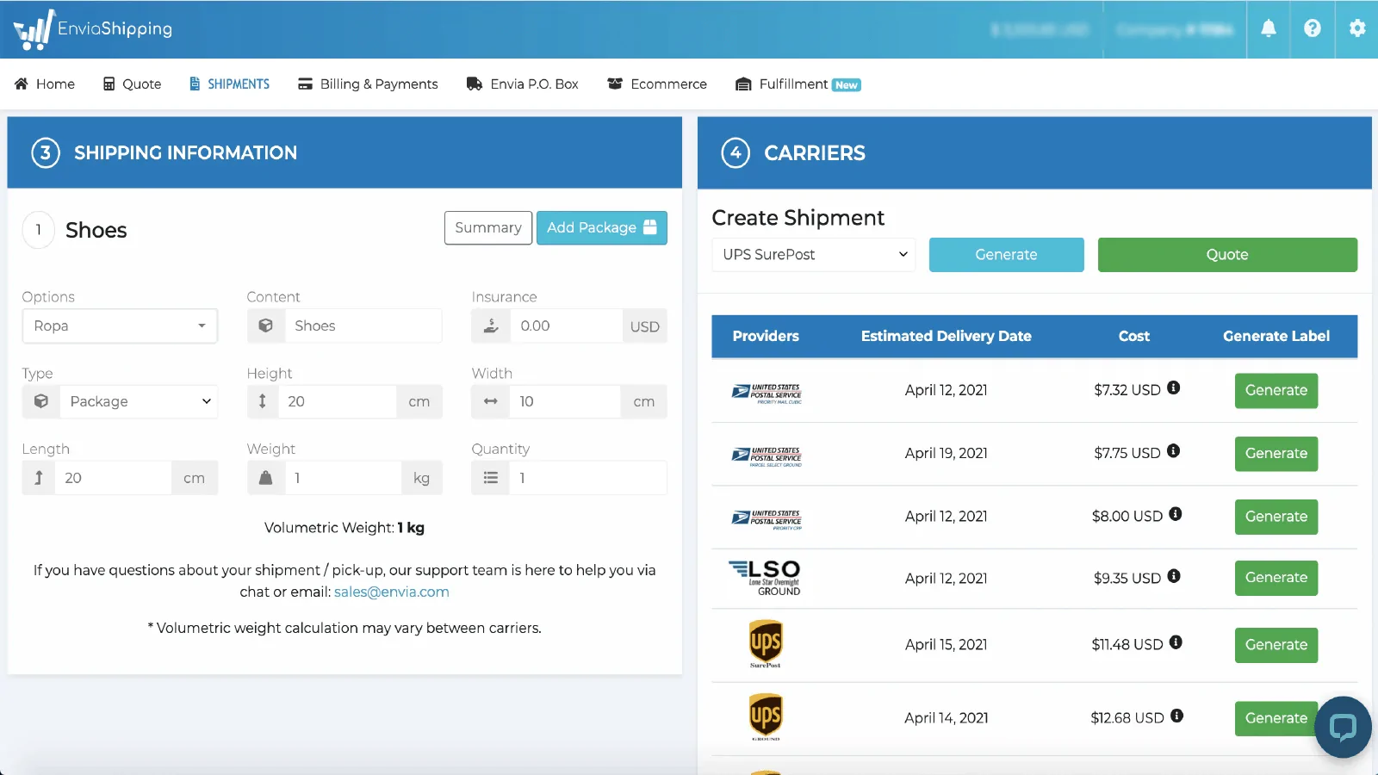The height and width of the screenshot is (775, 1378).
Task: Click the height arrow icon
Action: point(263,401)
